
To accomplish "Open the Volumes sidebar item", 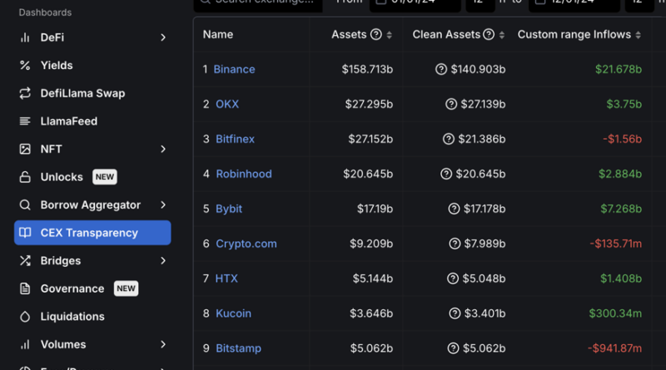I will pos(63,344).
